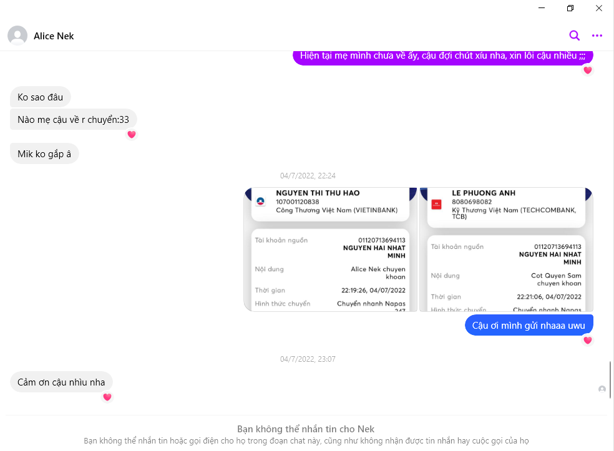Click the purple 'Hiện tại mẹ mình chưa về' message
The width and height of the screenshot is (614, 451).
[x=442, y=56]
